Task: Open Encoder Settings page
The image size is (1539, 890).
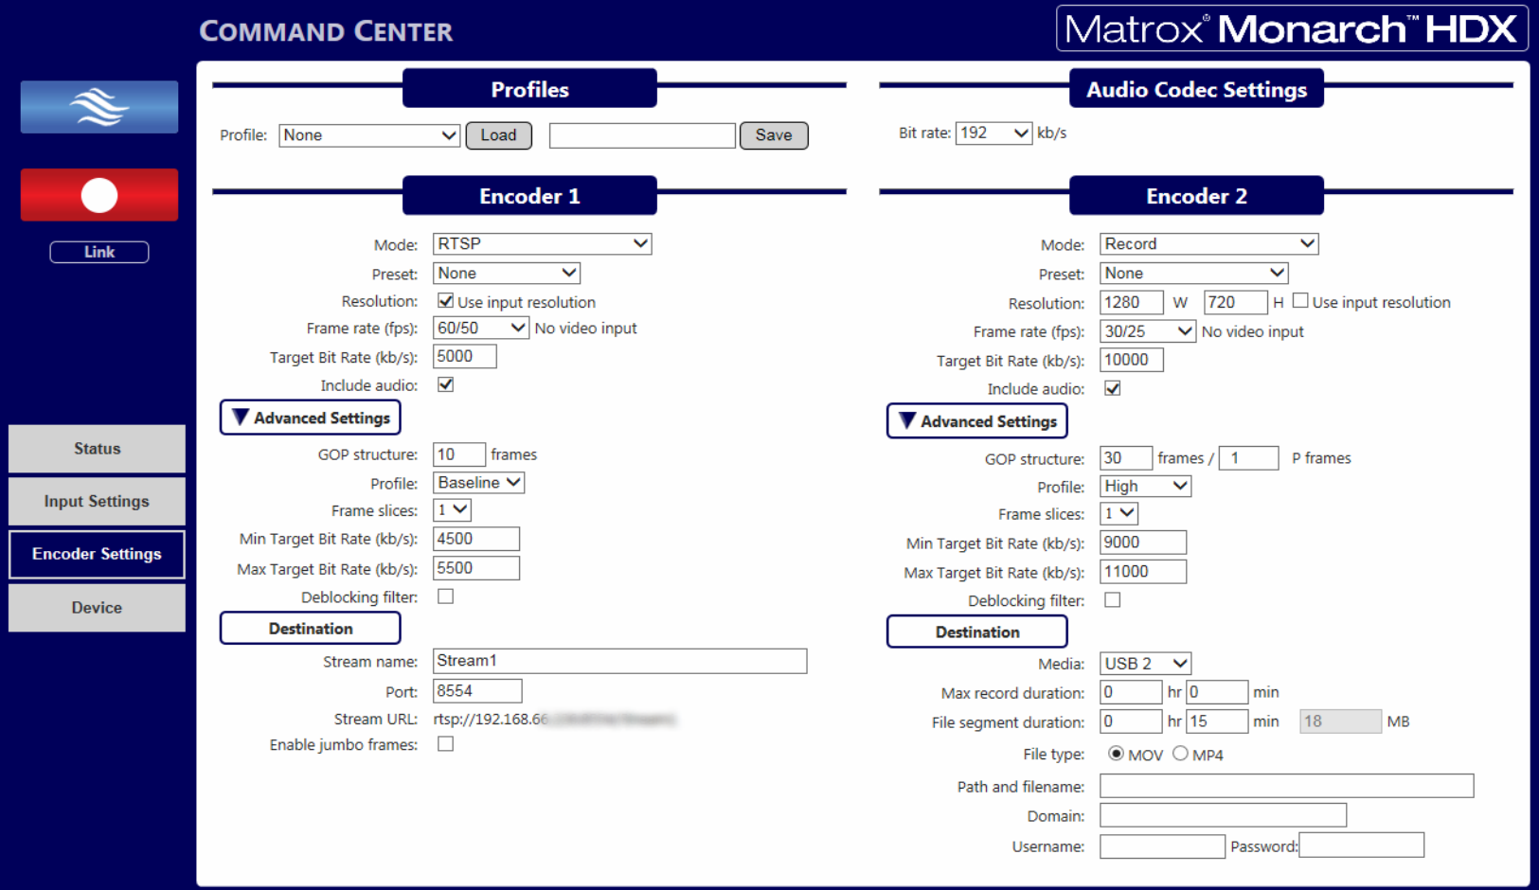Action: [x=97, y=555]
